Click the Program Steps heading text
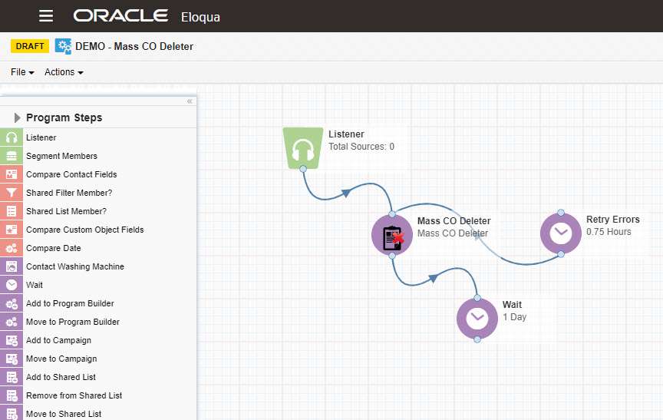Screen dimensions: 663x420 point(64,117)
